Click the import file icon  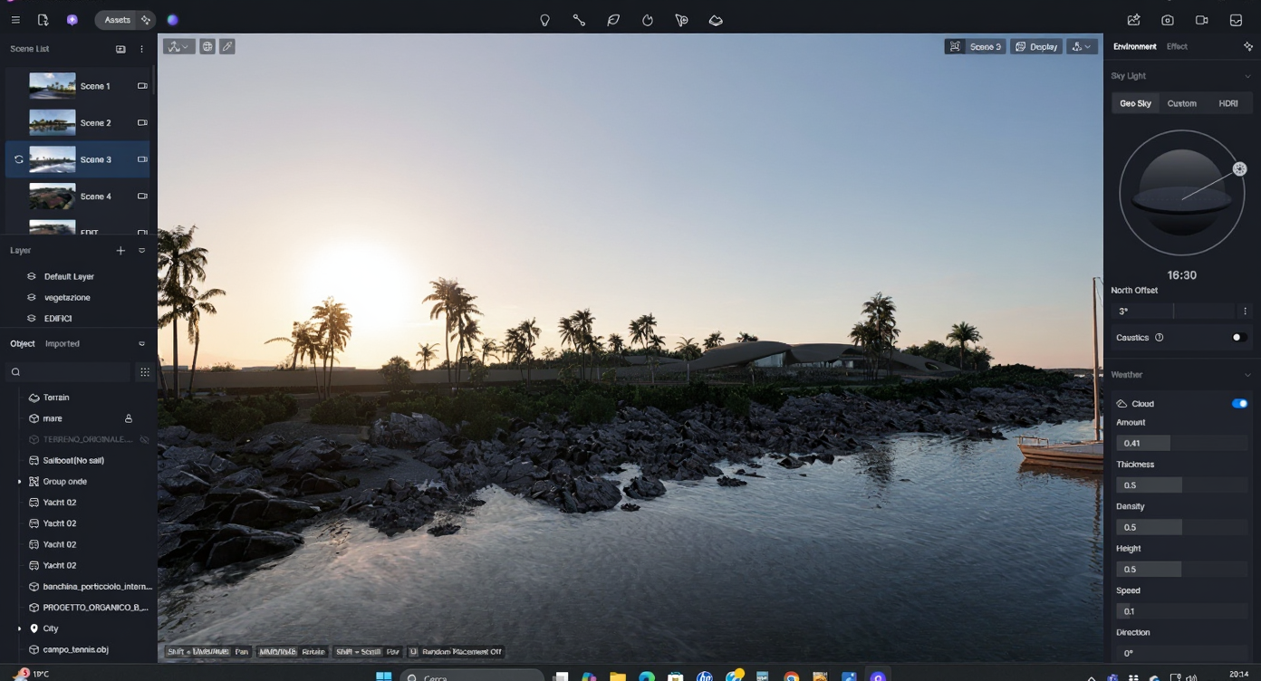click(43, 20)
